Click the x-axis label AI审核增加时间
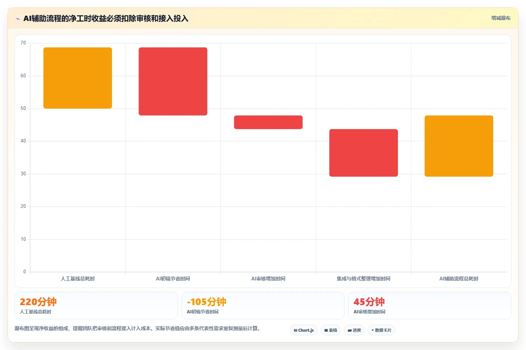Image resolution: width=526 pixels, height=350 pixels. point(268,279)
